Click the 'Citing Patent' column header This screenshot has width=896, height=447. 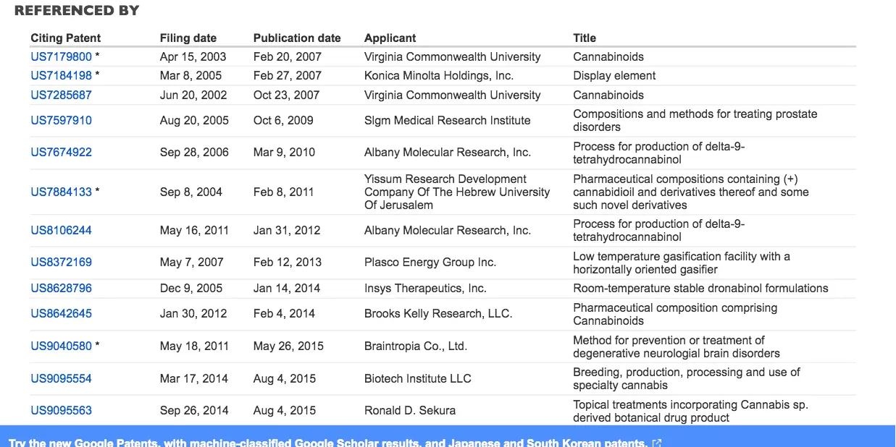(65, 38)
